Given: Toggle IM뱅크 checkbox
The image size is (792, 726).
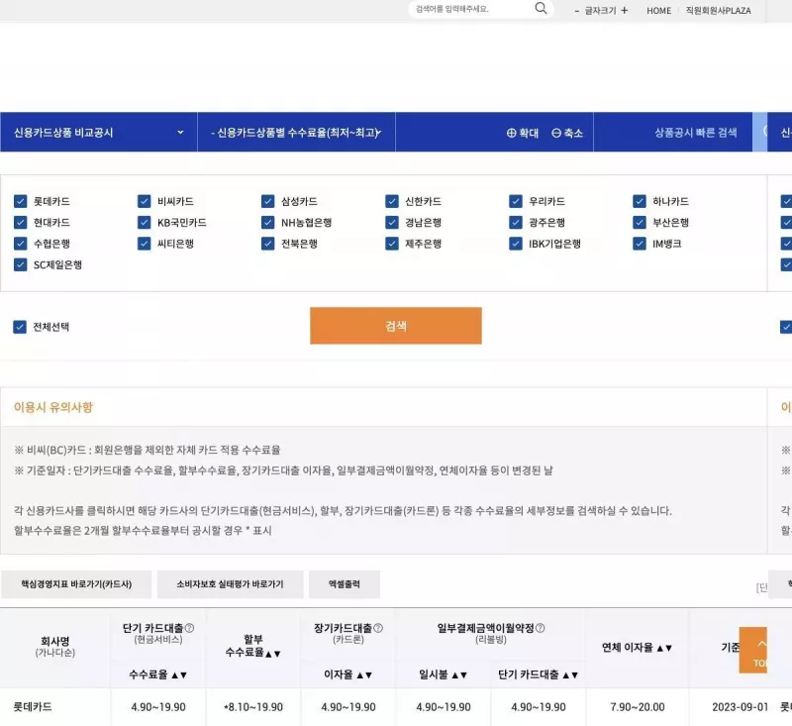Looking at the screenshot, I should click(640, 244).
